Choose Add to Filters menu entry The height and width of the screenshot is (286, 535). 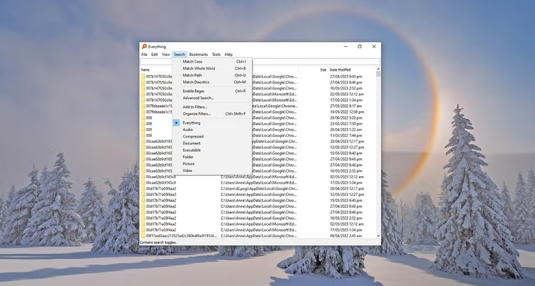[x=212, y=107]
